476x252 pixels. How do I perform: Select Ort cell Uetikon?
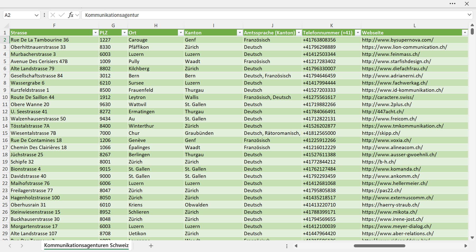click(156, 234)
